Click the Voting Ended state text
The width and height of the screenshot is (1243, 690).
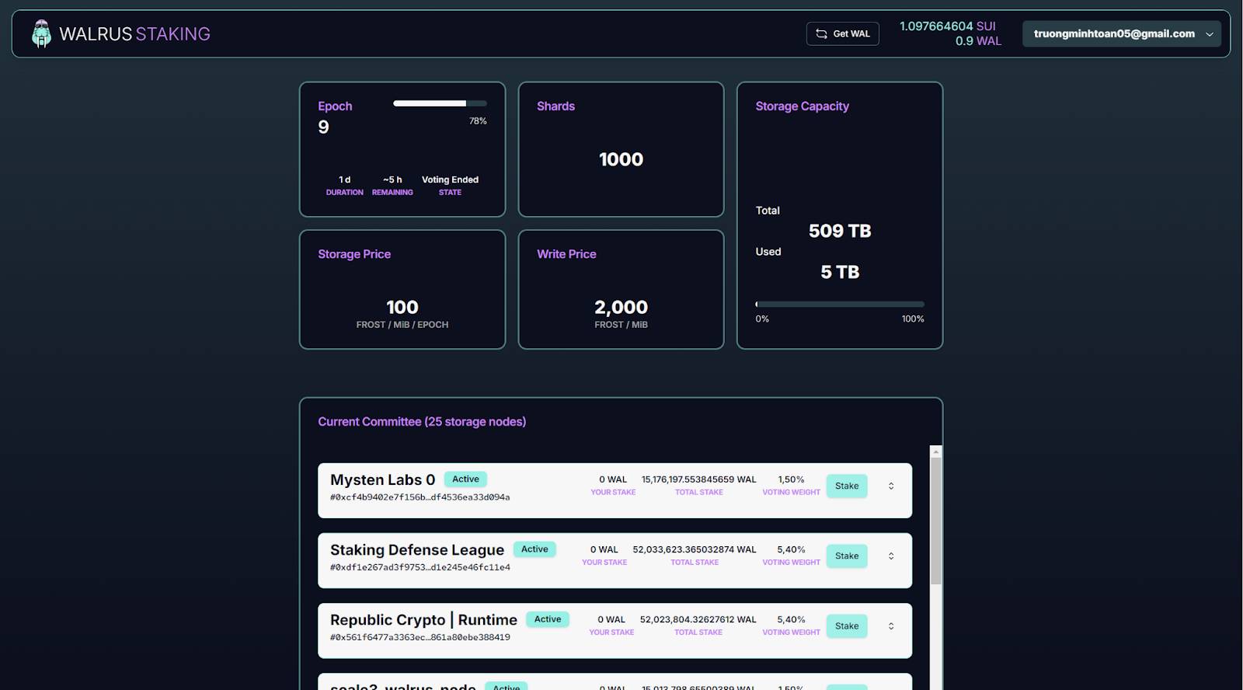pyautogui.click(x=450, y=179)
